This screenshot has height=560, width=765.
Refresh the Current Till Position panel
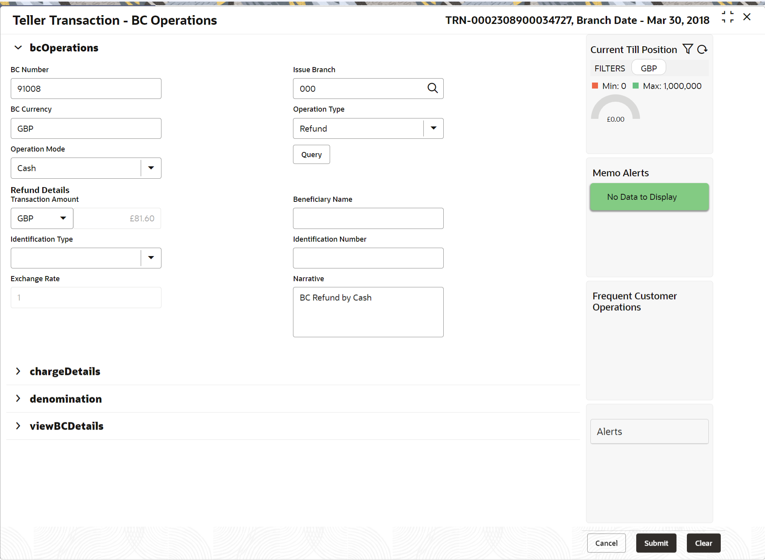coord(702,49)
